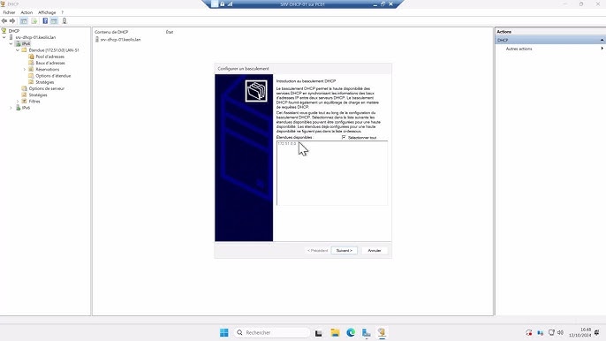The image size is (606, 341).
Task: Open the notifications icon in system tray
Action: [x=597, y=332]
